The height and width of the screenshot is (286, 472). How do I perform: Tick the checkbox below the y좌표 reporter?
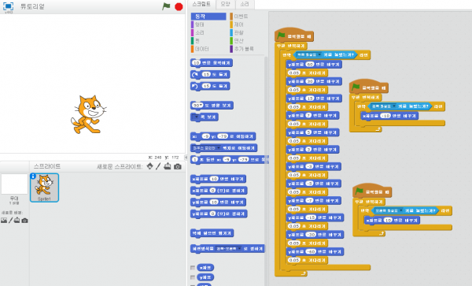click(x=193, y=284)
